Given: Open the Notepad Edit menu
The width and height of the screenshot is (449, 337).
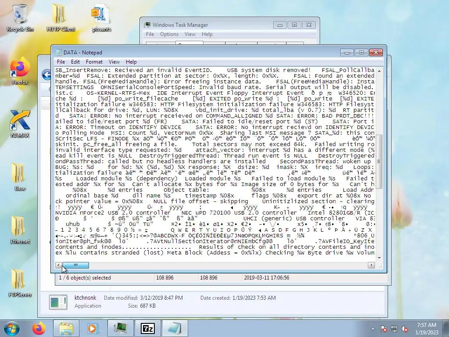Looking at the screenshot, I should pos(75,61).
